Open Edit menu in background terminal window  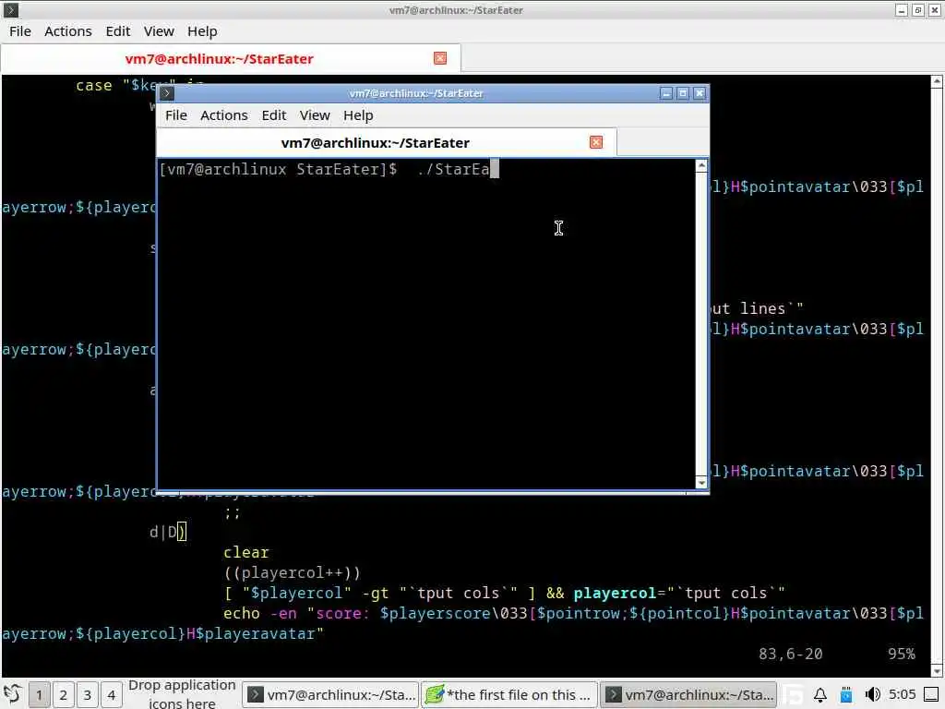click(x=117, y=31)
